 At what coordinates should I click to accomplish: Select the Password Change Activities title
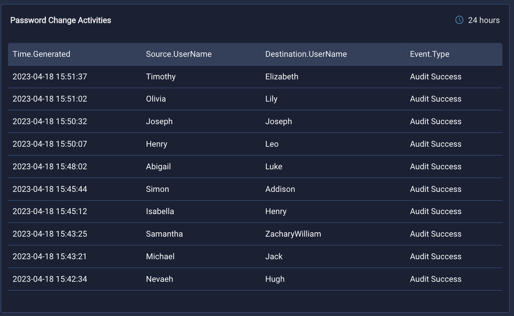(x=61, y=20)
